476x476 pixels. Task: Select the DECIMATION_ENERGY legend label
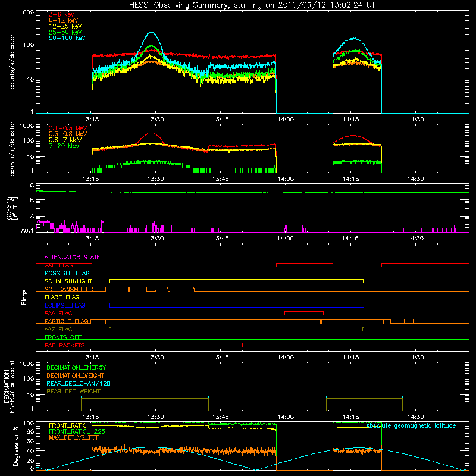point(76,368)
